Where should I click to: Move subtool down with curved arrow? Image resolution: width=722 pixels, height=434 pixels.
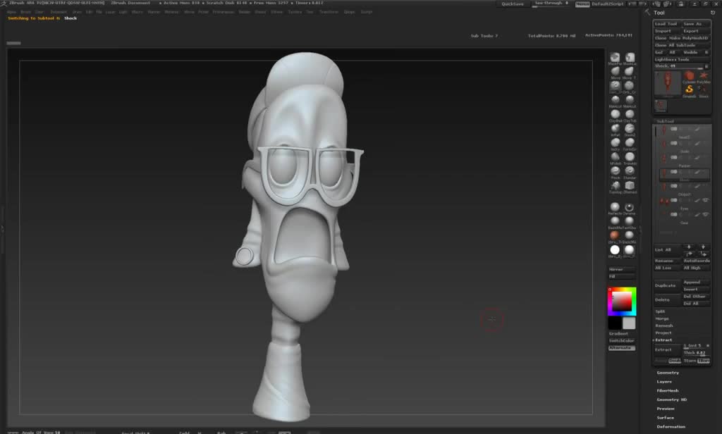[703, 254]
